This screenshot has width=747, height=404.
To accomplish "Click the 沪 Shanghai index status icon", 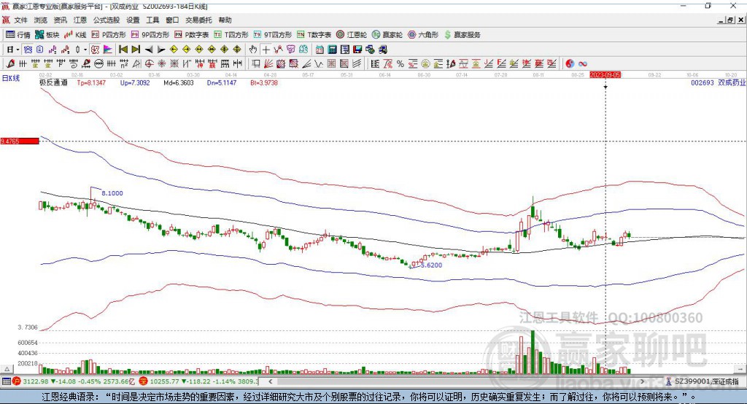I will tap(17, 381).
